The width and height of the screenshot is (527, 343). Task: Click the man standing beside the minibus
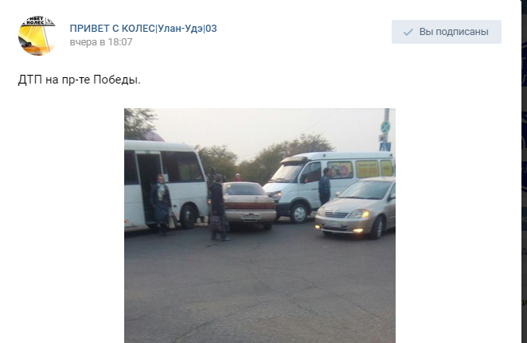pos(324,185)
